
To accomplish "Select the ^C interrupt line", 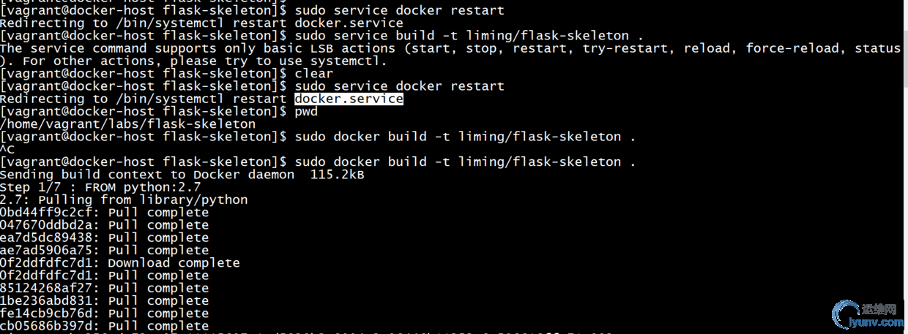I will click(7, 149).
